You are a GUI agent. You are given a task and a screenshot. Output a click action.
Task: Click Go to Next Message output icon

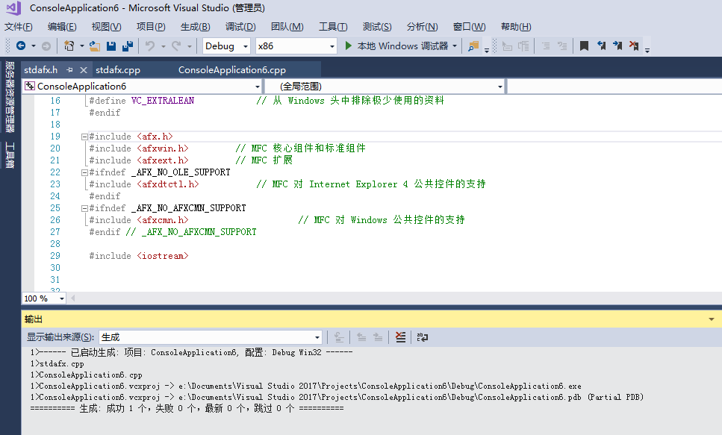pos(378,337)
